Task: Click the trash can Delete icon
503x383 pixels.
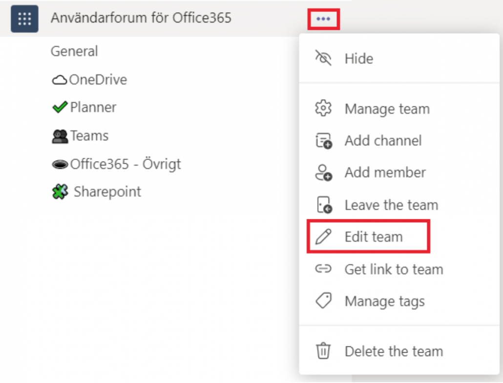Action: [323, 351]
